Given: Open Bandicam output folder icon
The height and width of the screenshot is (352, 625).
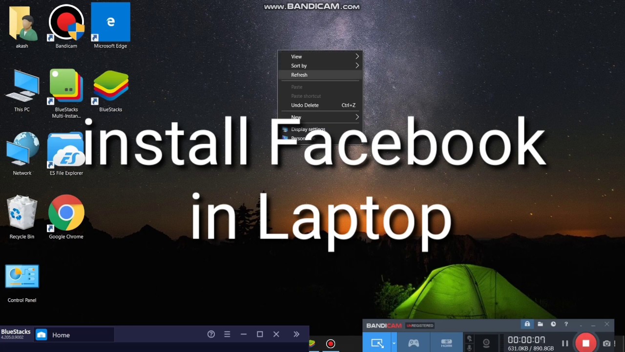Looking at the screenshot, I should pyautogui.click(x=540, y=324).
